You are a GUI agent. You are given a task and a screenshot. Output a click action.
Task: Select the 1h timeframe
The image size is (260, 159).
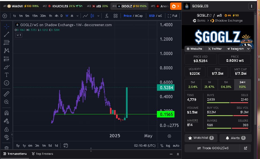click(50, 16)
